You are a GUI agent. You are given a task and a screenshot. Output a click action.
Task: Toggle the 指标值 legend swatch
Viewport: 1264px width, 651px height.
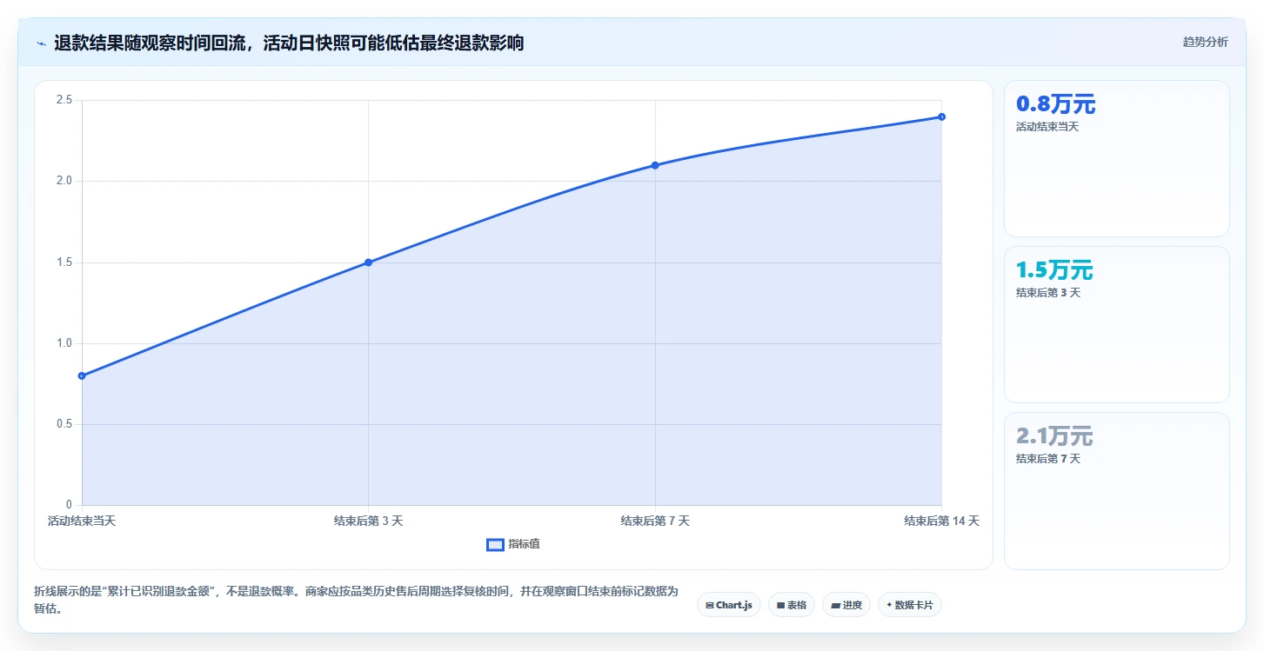tap(495, 544)
